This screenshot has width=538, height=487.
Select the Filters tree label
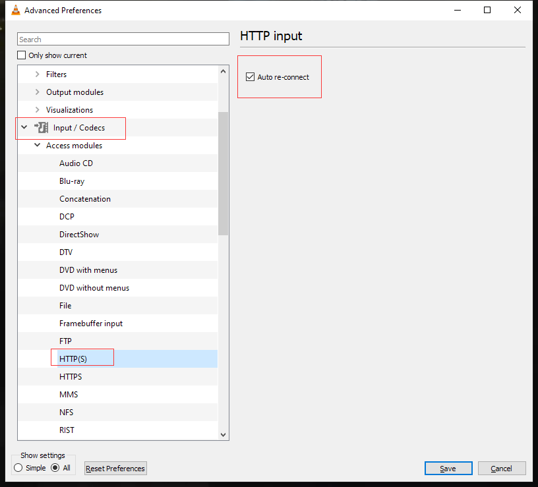click(56, 74)
